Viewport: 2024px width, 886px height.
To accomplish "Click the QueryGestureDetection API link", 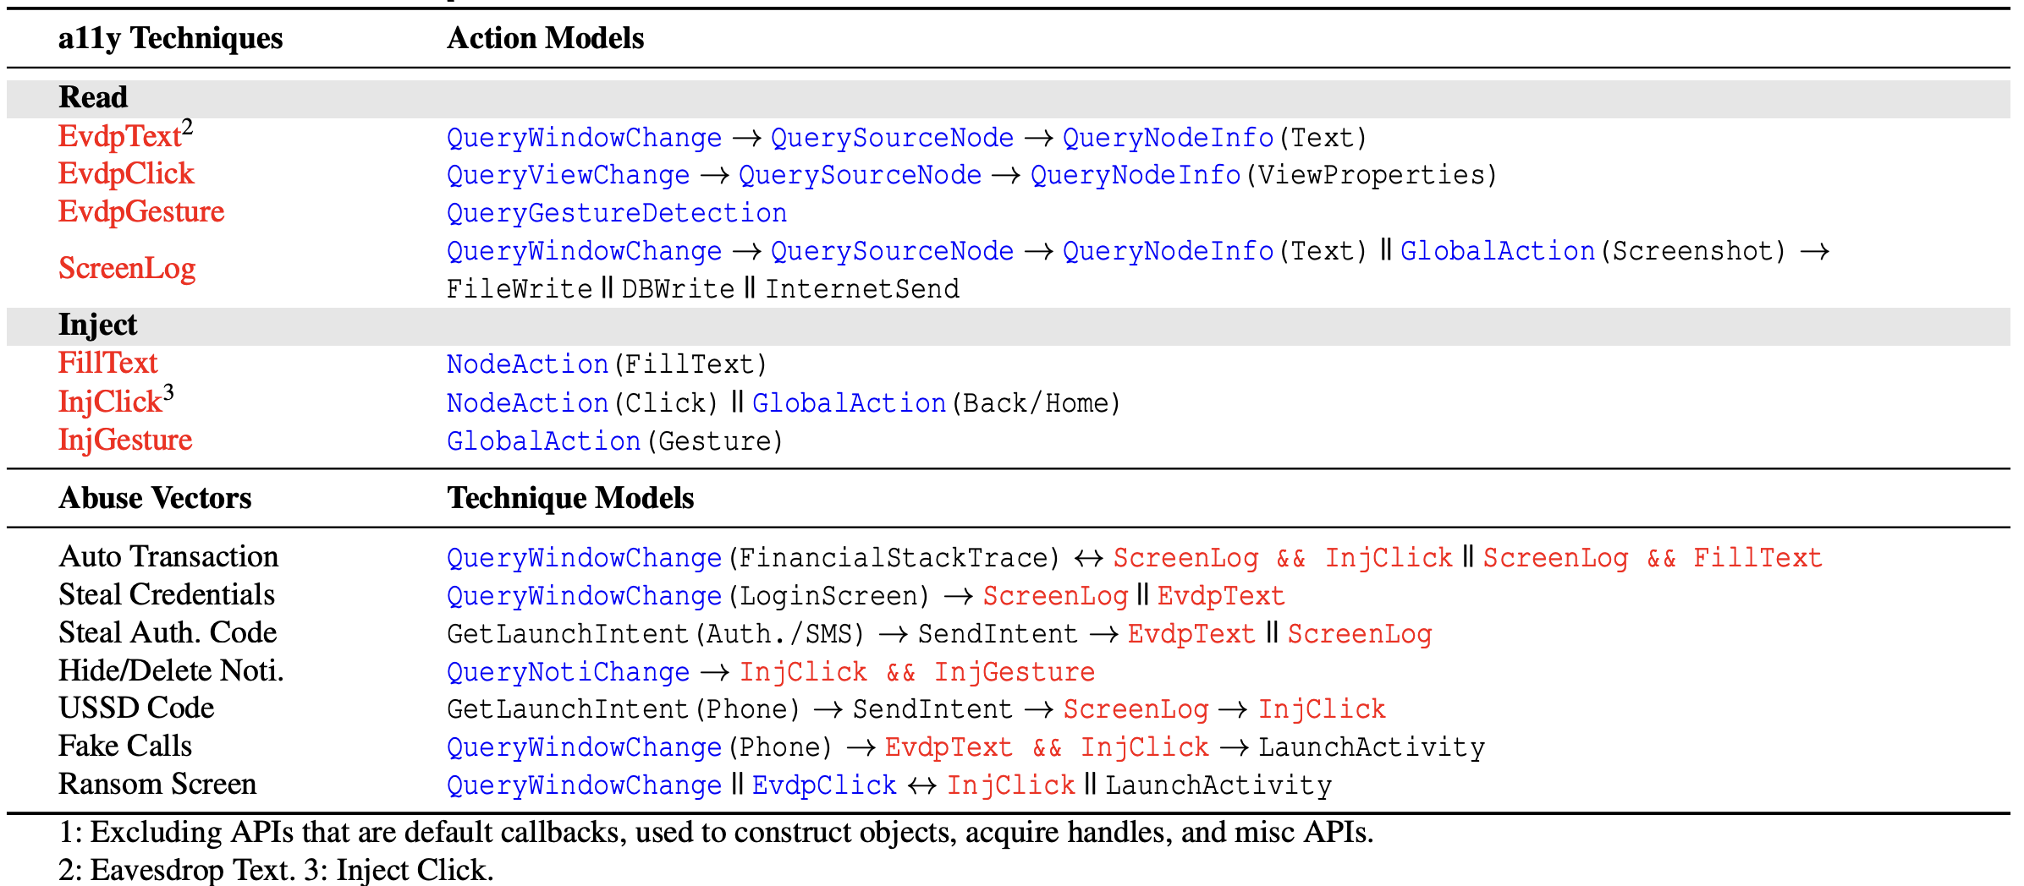I will tap(617, 213).
